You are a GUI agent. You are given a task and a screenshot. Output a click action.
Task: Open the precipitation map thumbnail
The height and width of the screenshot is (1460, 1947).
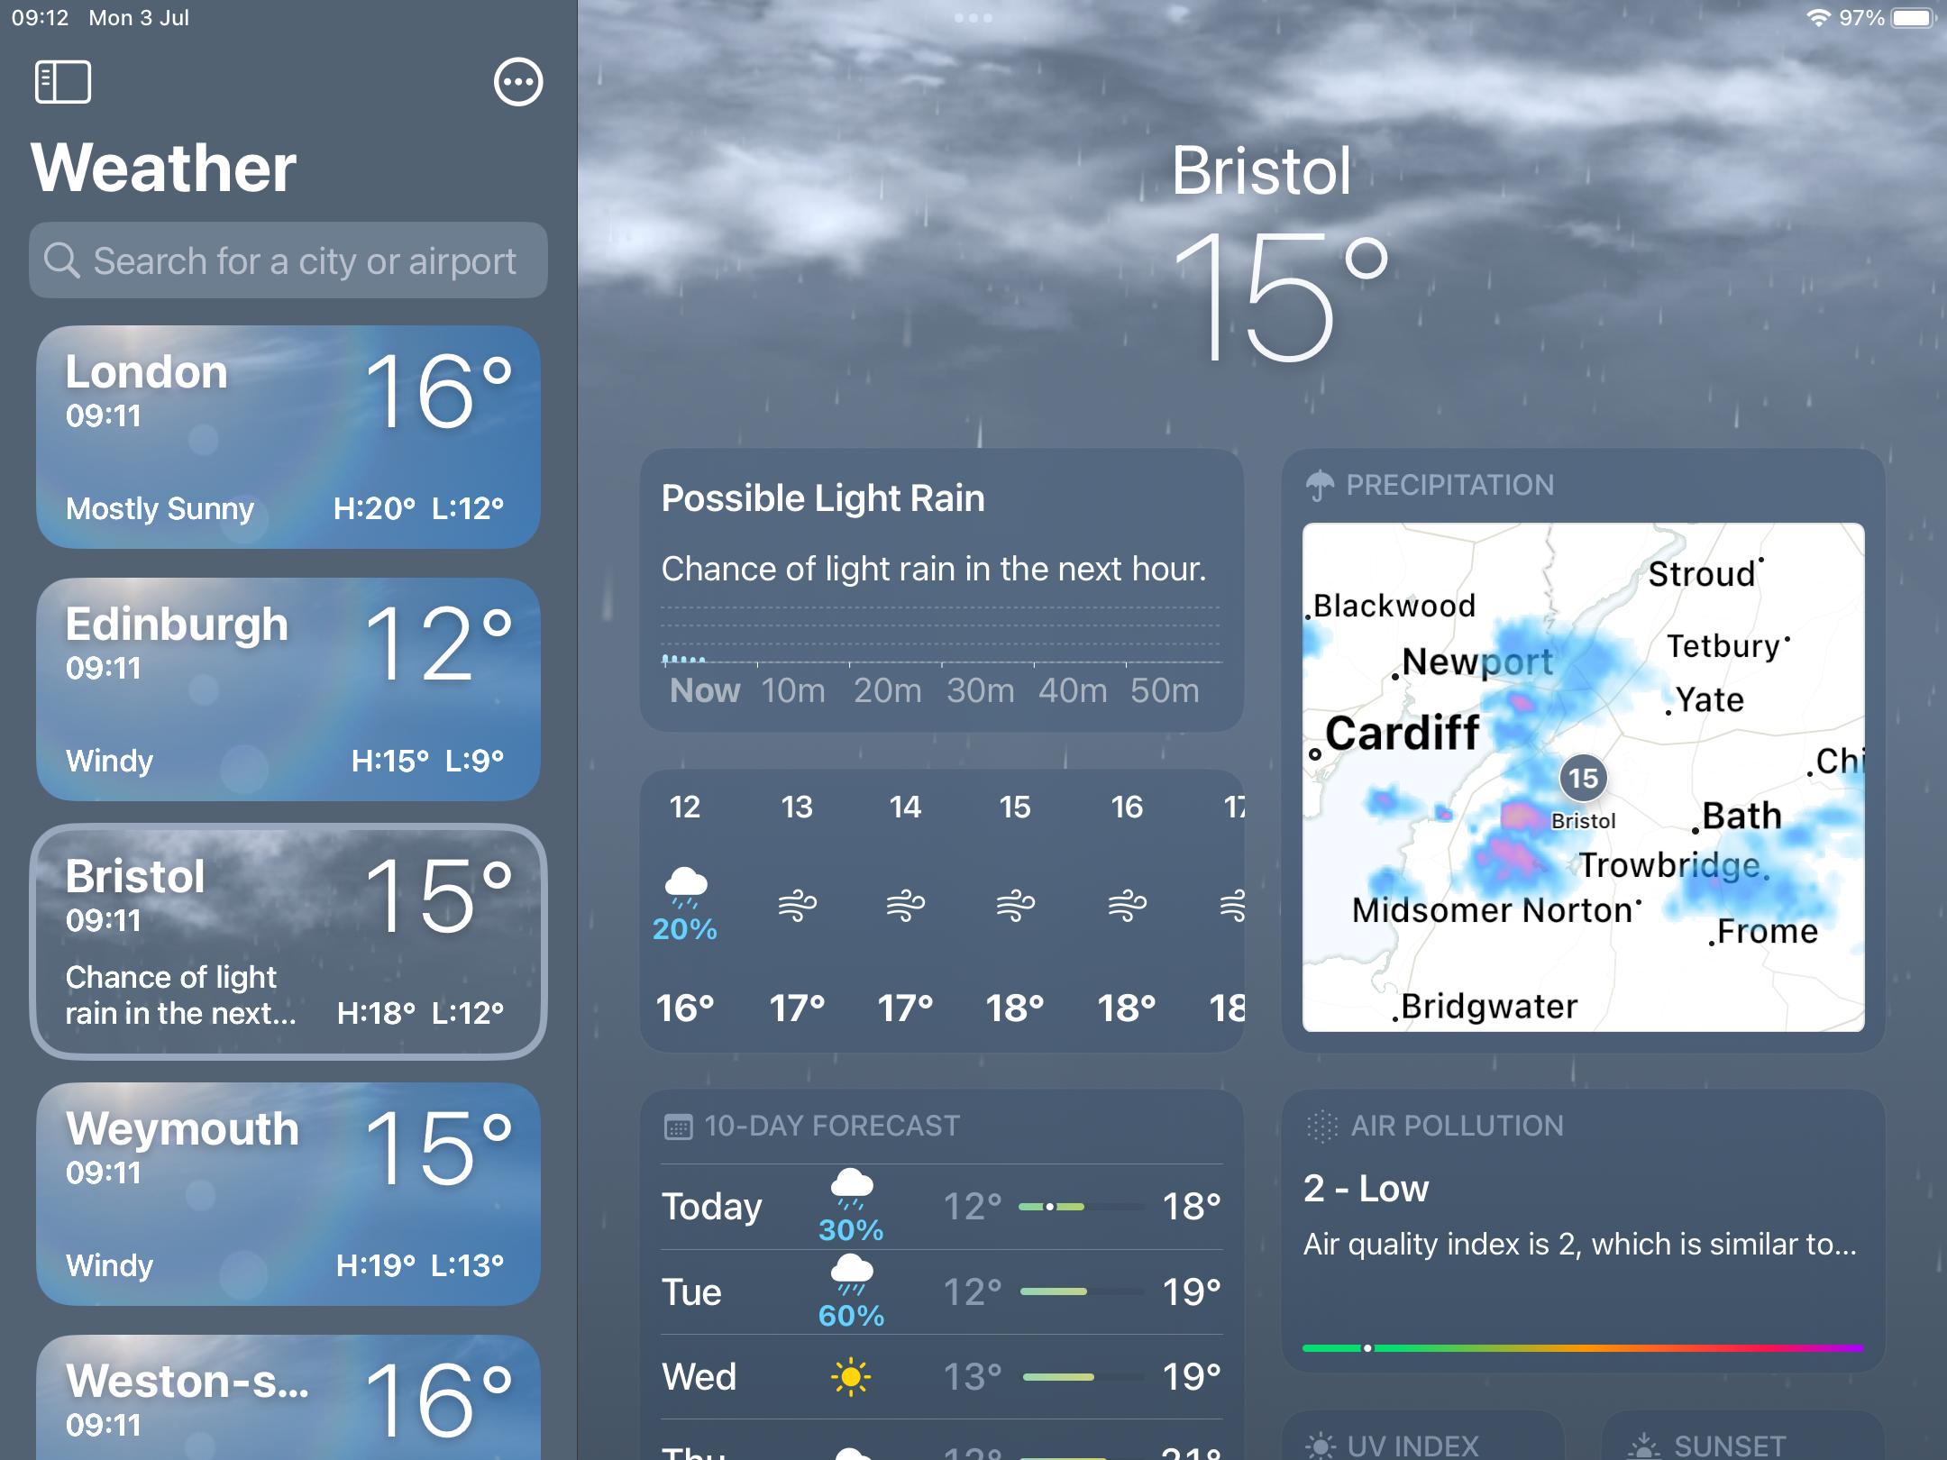pyautogui.click(x=1584, y=778)
